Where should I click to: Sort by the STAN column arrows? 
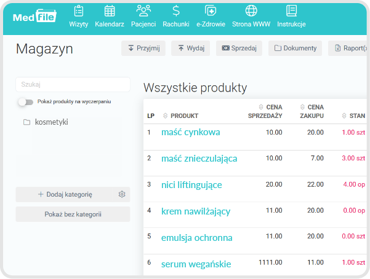click(344, 116)
